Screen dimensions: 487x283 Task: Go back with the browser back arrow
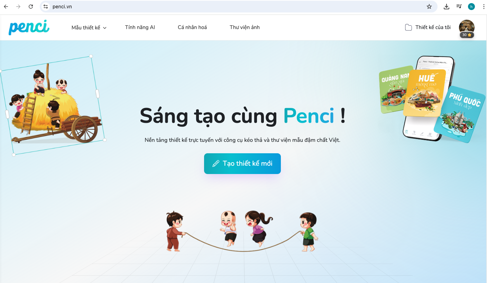[x=6, y=7]
